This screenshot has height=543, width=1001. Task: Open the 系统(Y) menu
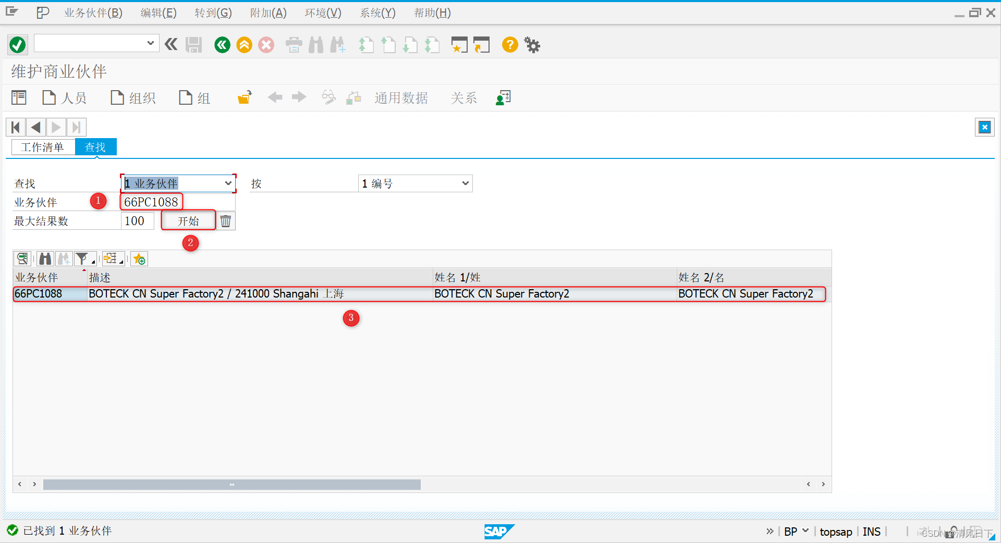[378, 13]
